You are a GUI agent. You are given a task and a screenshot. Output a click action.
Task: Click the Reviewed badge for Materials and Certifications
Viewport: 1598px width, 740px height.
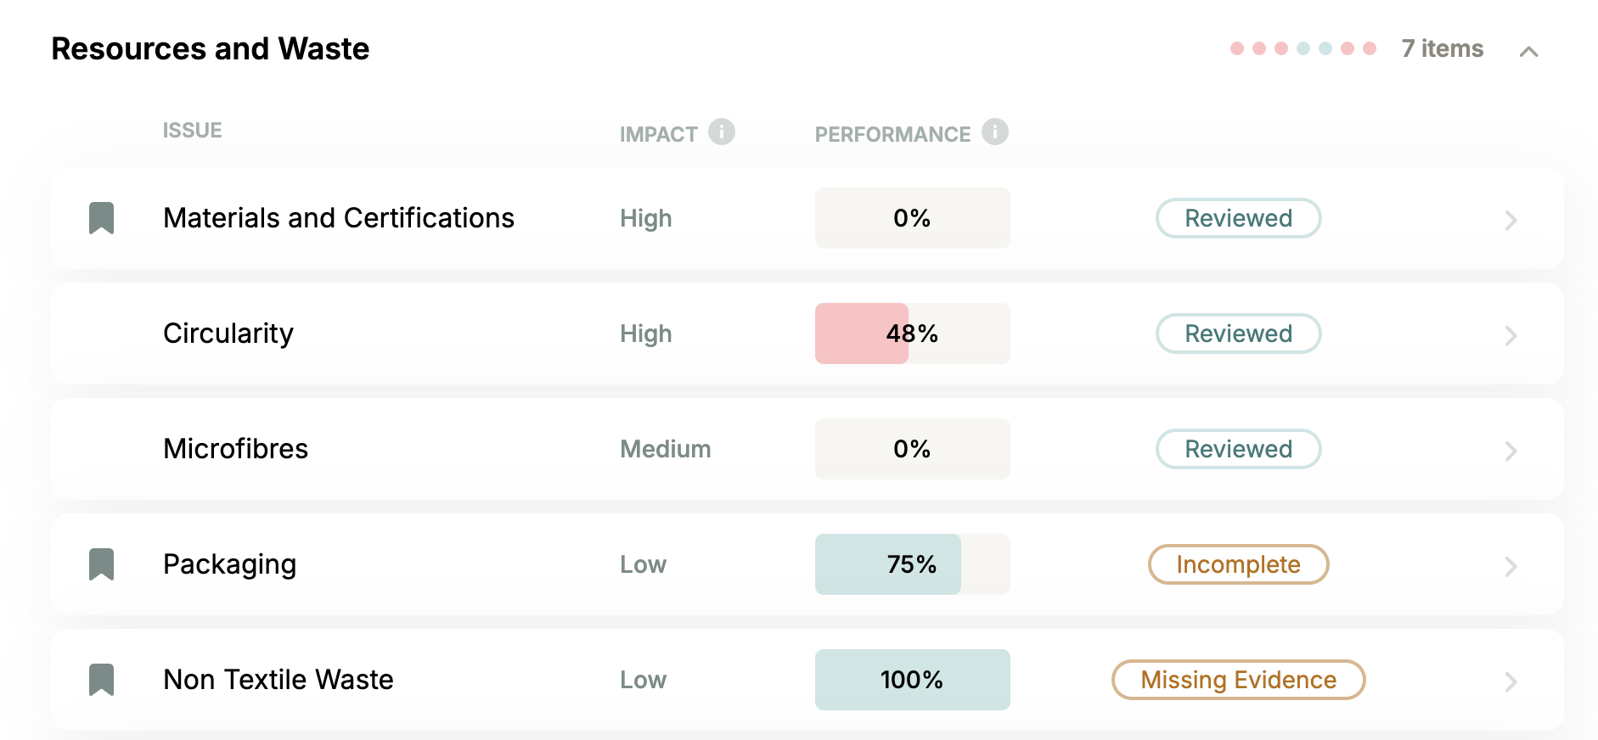(1238, 218)
